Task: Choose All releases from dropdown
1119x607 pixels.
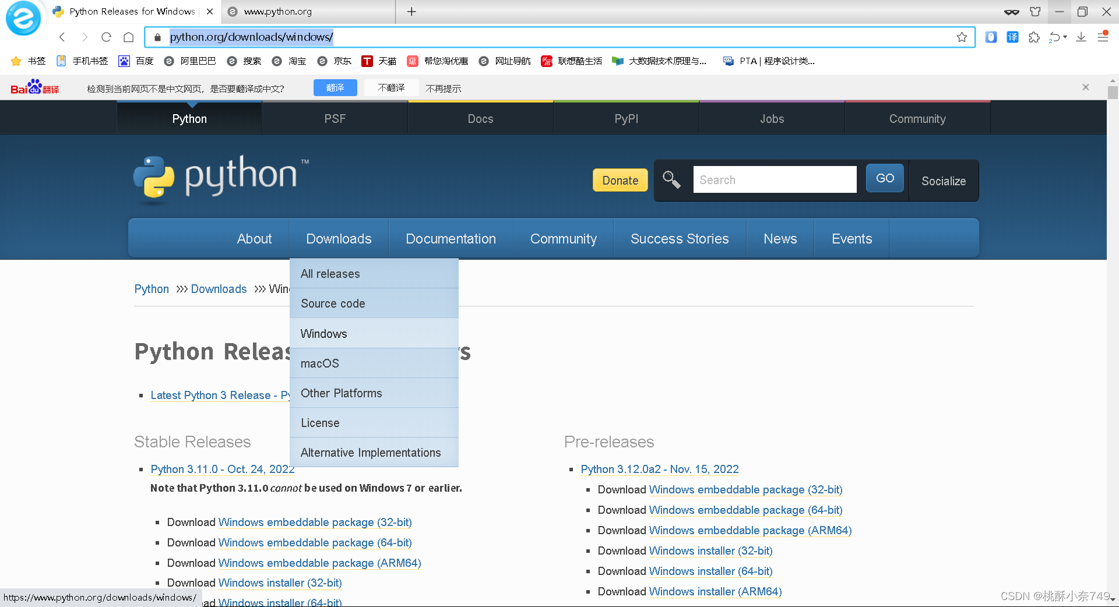Action: click(374, 274)
